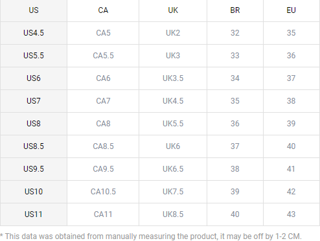Click the BR column header
Screen dimensions: 320x241
(x=235, y=10)
